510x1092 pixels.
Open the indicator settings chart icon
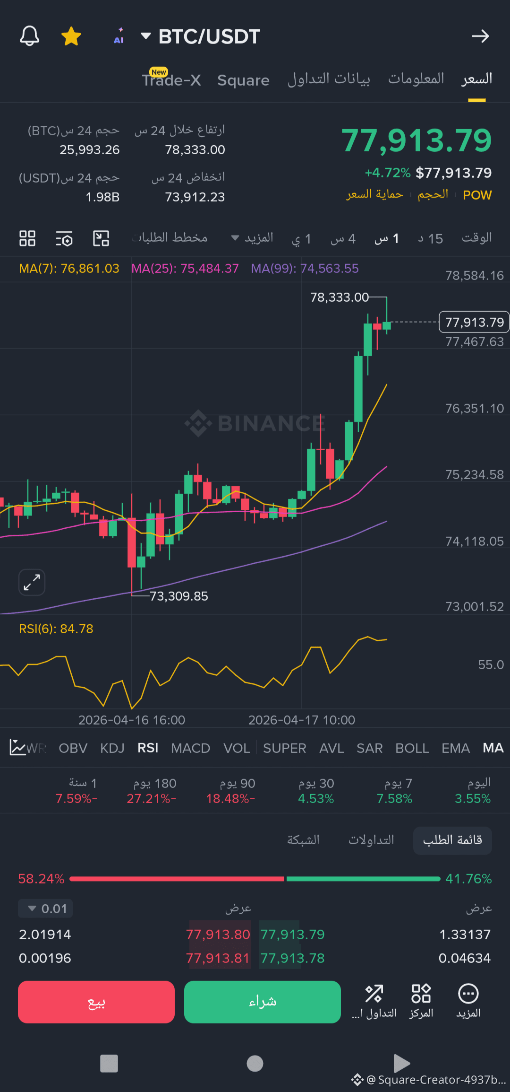coord(18,748)
